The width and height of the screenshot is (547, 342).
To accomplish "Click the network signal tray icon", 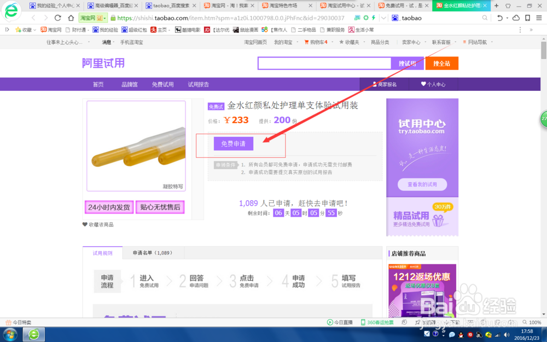I will (498, 335).
